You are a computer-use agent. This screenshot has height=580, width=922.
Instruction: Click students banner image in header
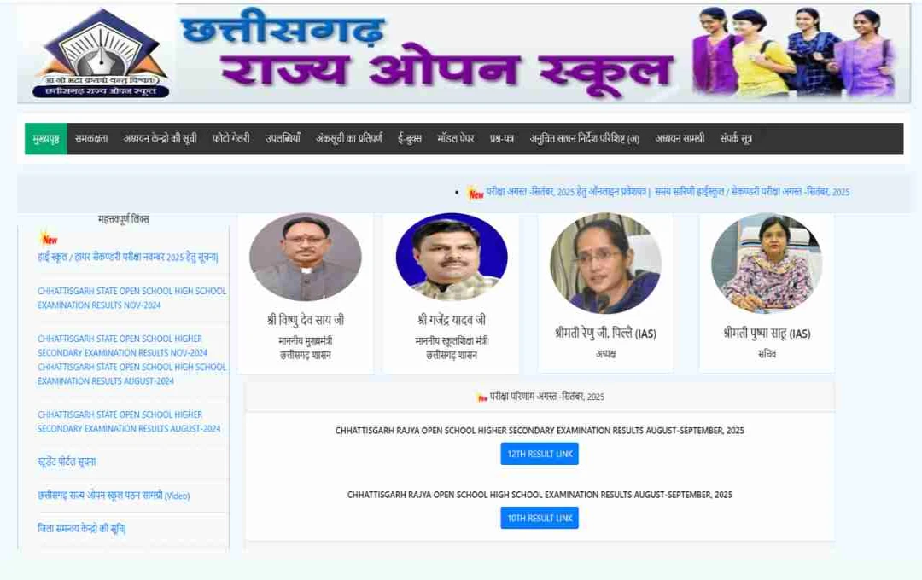click(x=795, y=52)
